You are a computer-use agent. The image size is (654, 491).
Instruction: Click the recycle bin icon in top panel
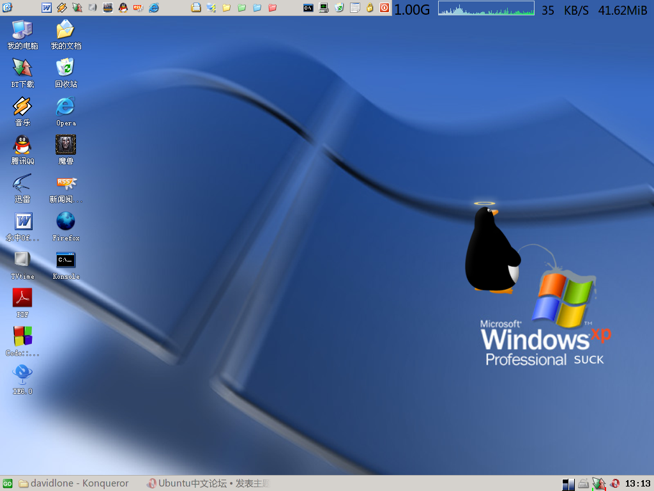(339, 7)
